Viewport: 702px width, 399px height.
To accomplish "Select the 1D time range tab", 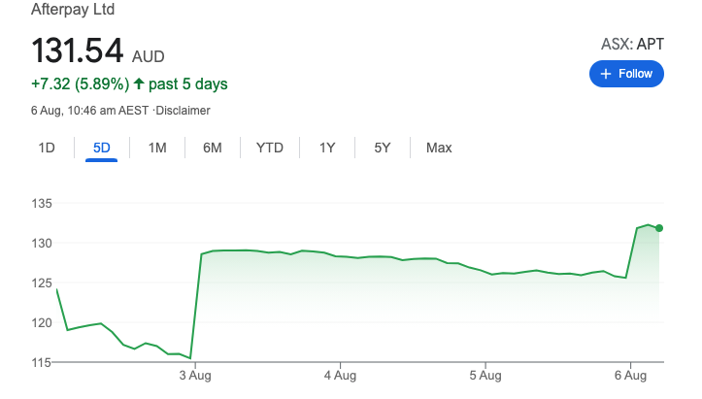I will click(47, 148).
